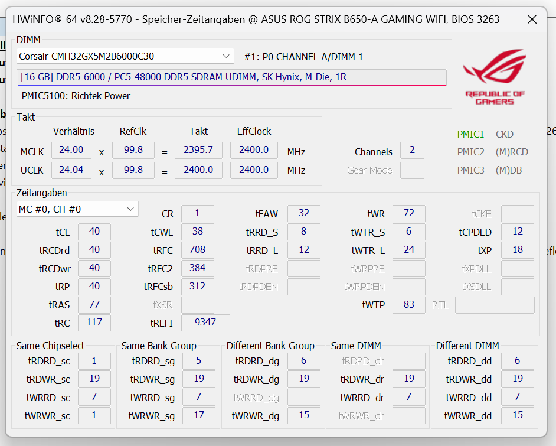Expand the MC #0, CH #0 channel selector
The width and height of the screenshot is (556, 446).
point(77,209)
